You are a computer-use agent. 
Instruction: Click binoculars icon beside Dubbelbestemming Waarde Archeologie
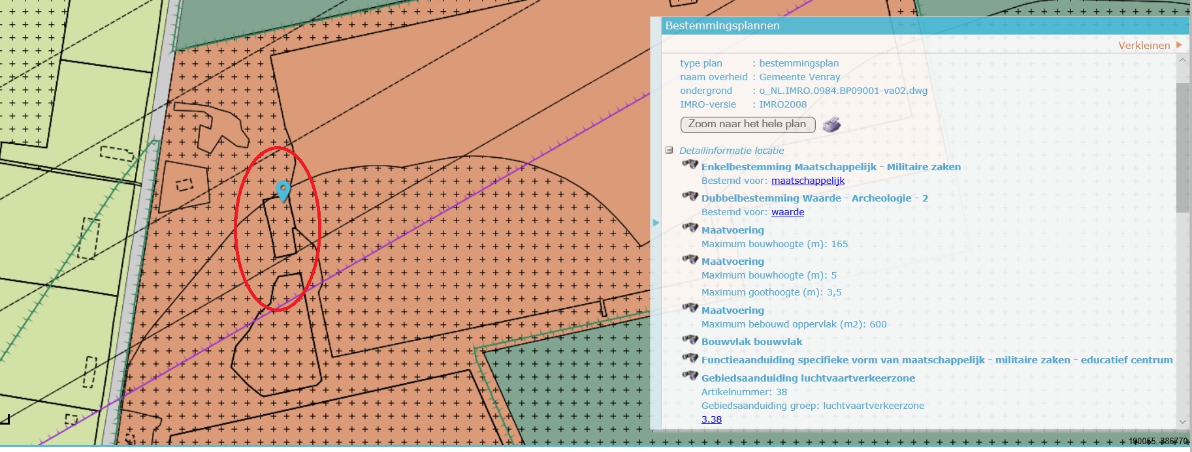click(690, 196)
